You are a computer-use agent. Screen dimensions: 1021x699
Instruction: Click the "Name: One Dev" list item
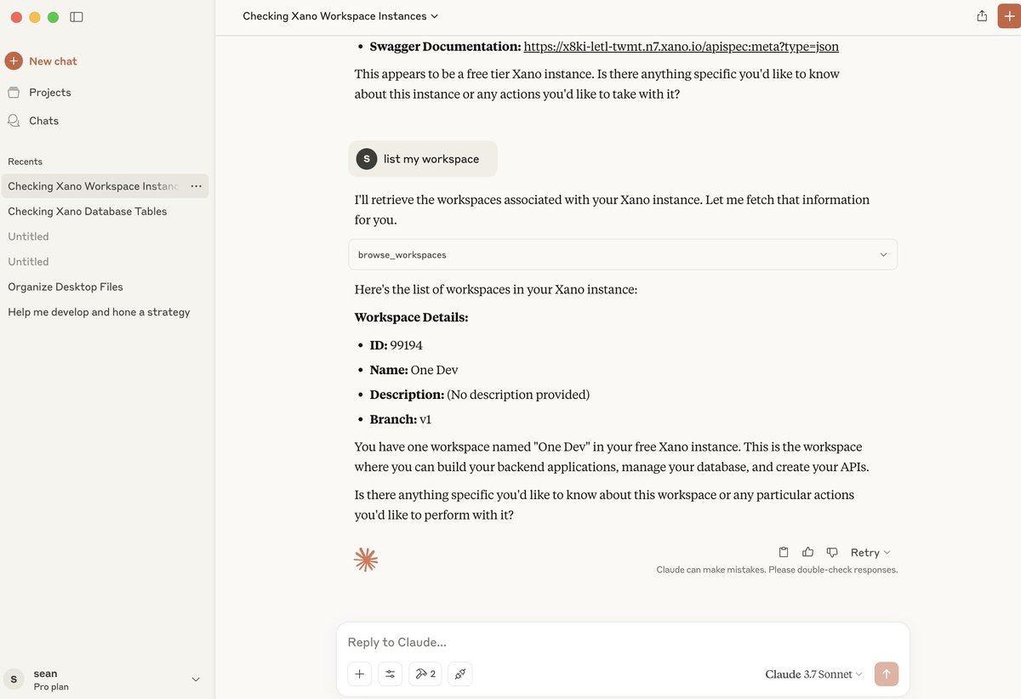point(414,370)
